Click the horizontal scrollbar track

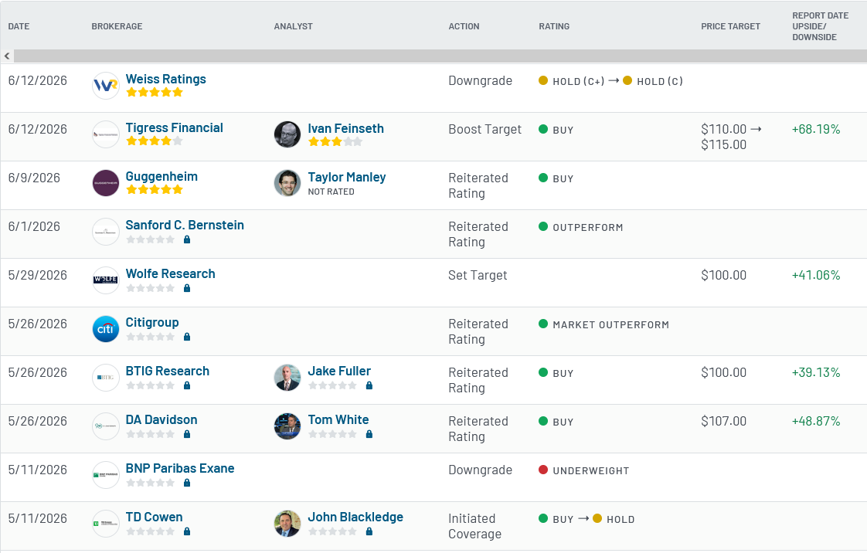pos(440,56)
